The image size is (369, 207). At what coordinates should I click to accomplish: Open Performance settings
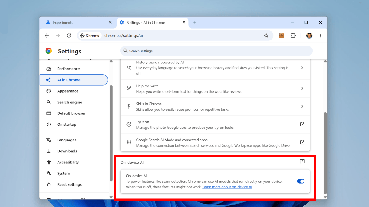(74, 69)
